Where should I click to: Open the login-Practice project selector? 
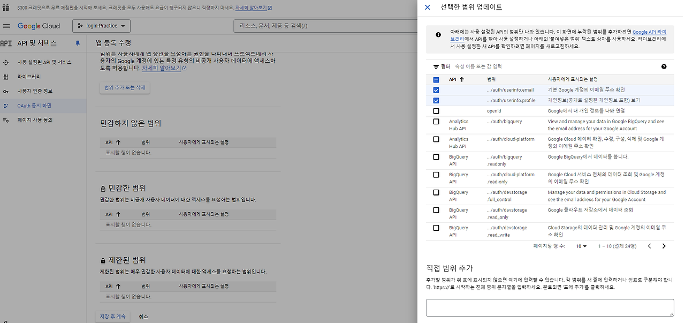tap(102, 26)
